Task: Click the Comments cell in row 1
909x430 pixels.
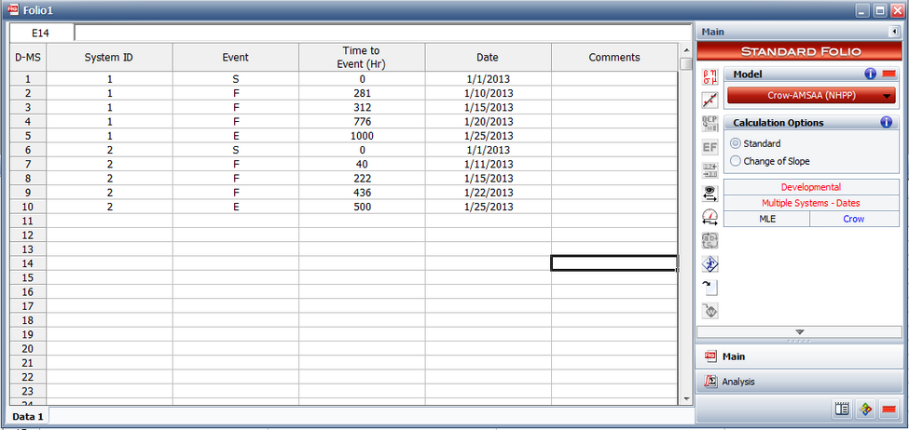Action: [613, 79]
